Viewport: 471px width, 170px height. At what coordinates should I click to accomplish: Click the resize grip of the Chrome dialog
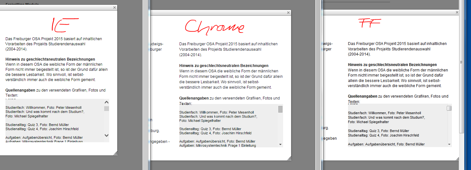click(289, 159)
